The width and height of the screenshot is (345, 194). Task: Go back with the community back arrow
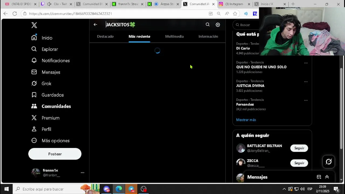[x=95, y=25]
